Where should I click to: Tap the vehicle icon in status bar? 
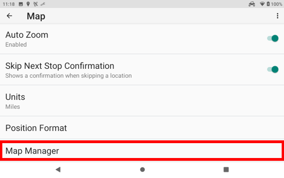coord(252,4)
